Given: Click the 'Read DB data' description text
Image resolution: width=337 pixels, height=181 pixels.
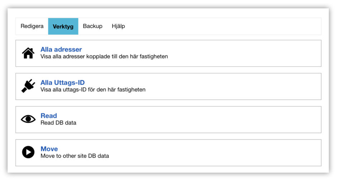Looking at the screenshot, I should (x=58, y=123).
